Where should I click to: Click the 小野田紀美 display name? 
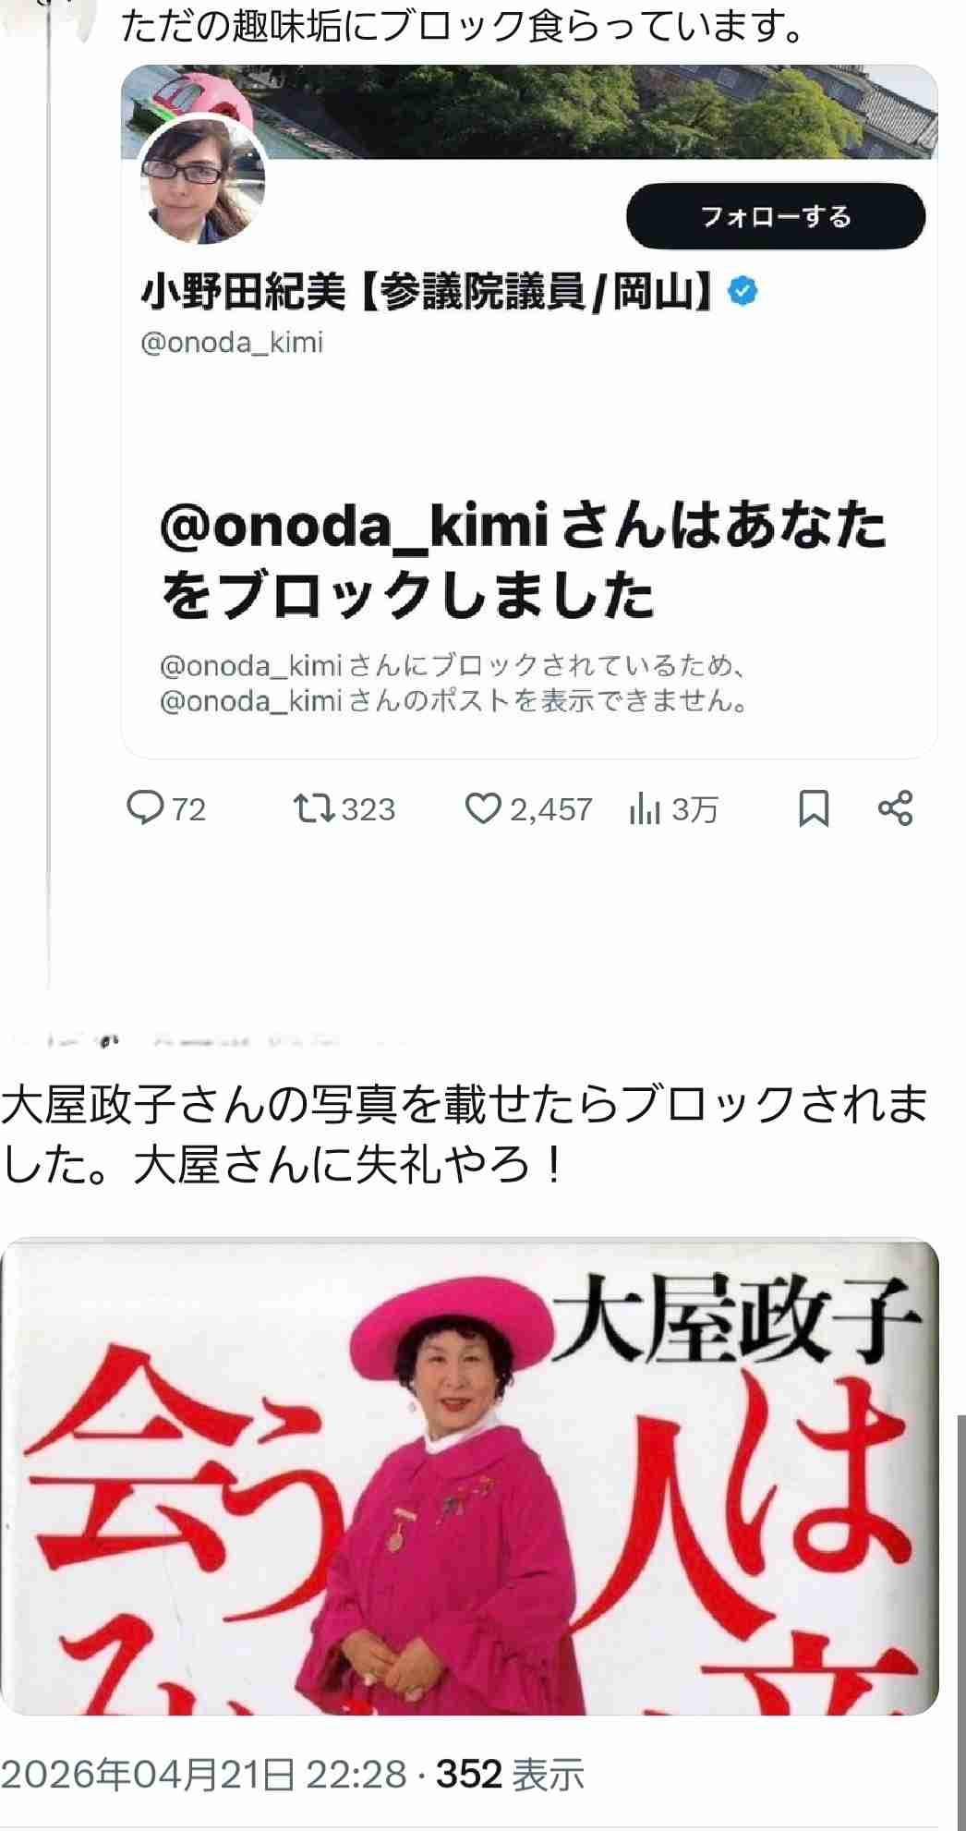point(243,292)
